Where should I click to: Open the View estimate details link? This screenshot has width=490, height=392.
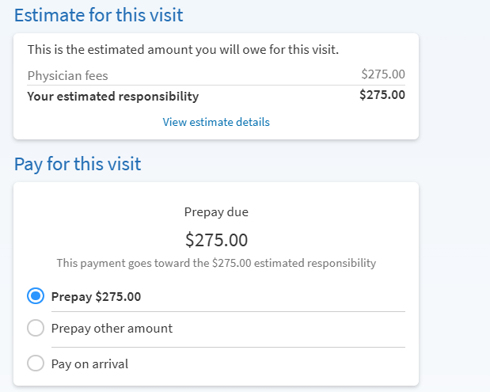click(216, 122)
